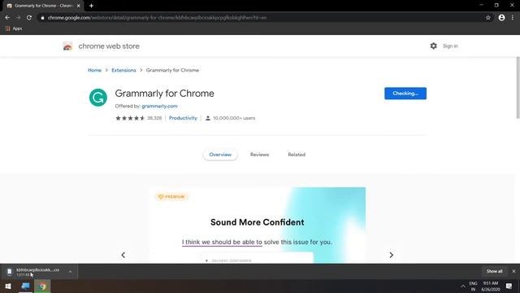Open Windows notification center

[509, 286]
